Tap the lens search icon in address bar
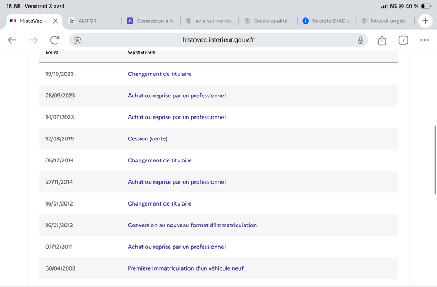This screenshot has width=437, height=287. (78, 40)
